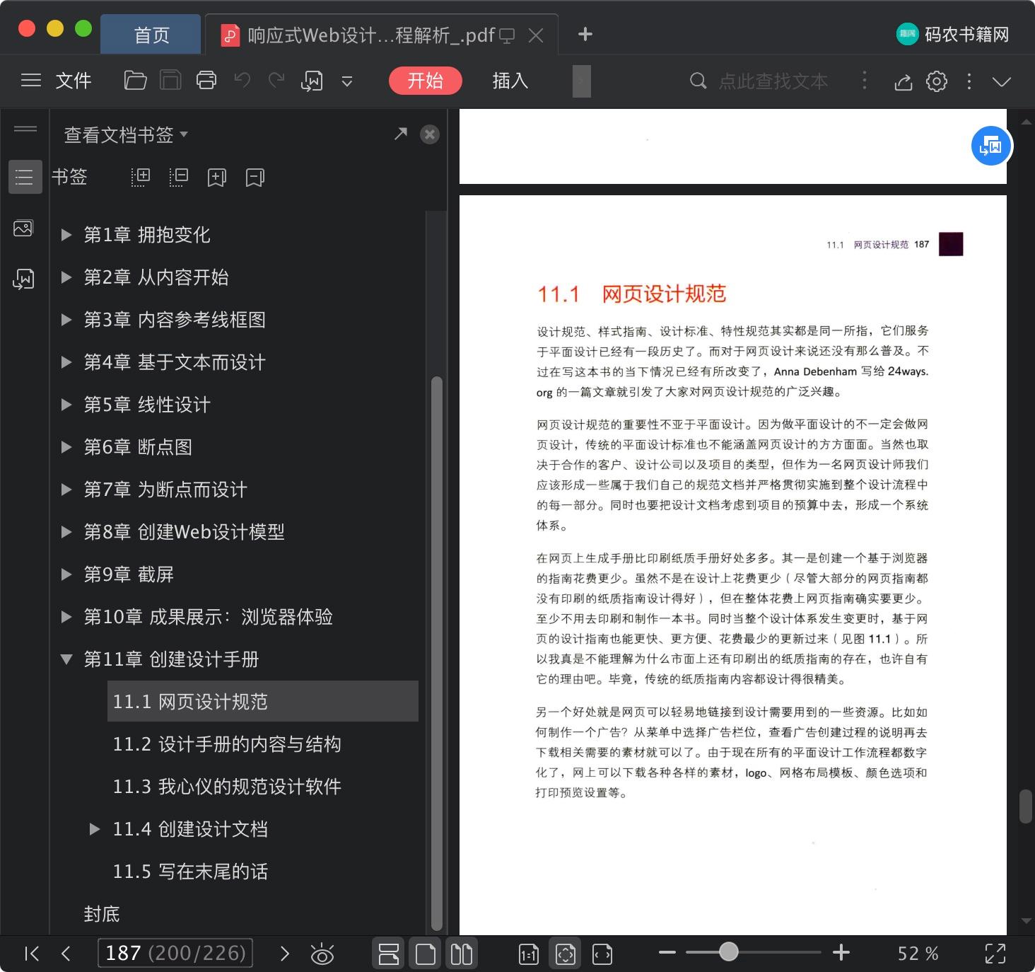The height and width of the screenshot is (972, 1035).
Task: Expand 第5章 线性设计 bookmark
Action: tap(66, 405)
